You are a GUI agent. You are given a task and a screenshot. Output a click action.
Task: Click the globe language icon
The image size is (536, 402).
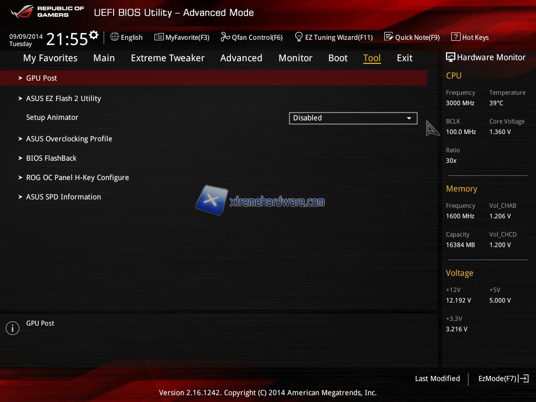[115, 37]
